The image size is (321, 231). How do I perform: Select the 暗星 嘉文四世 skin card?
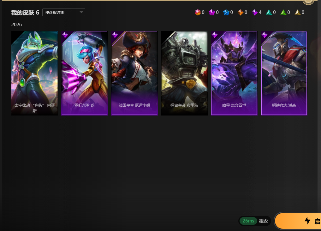pyautogui.click(x=234, y=73)
